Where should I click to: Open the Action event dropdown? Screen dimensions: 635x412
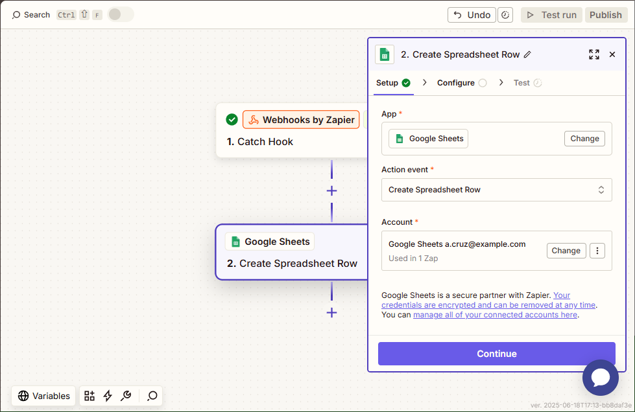496,190
